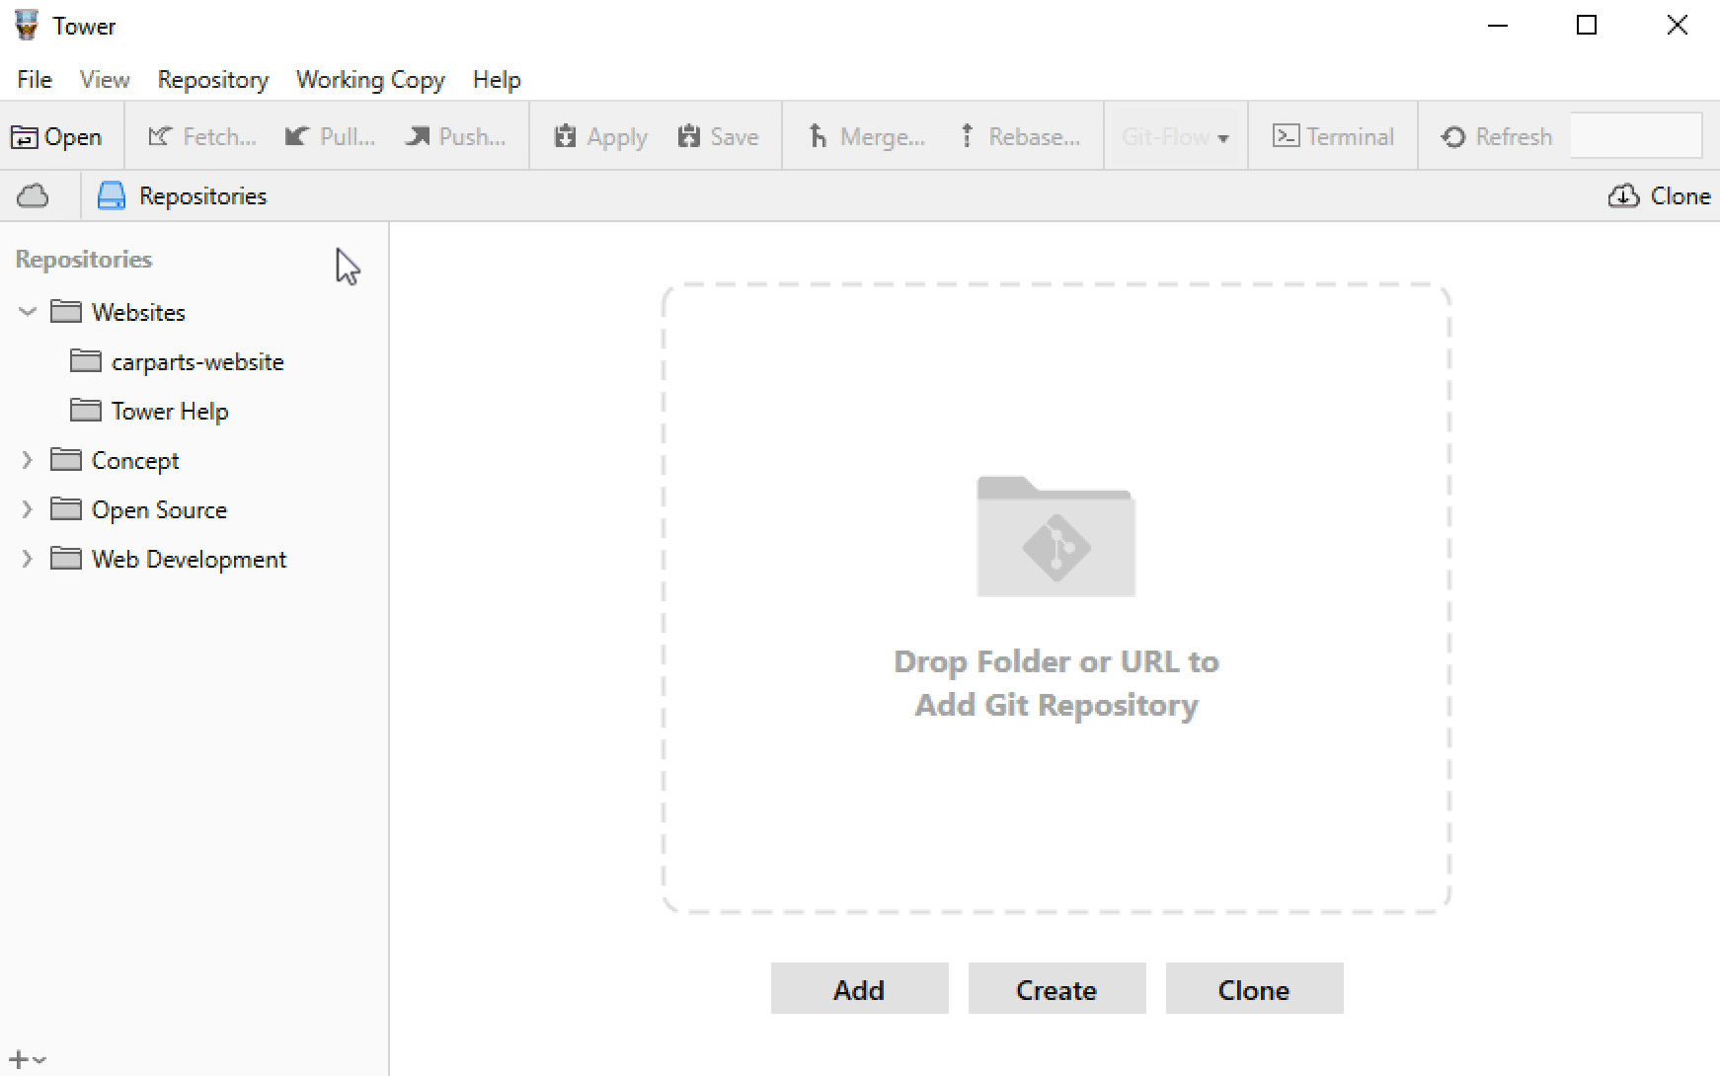1720x1076 pixels.
Task: Expand the Concept folder group
Action: click(28, 461)
